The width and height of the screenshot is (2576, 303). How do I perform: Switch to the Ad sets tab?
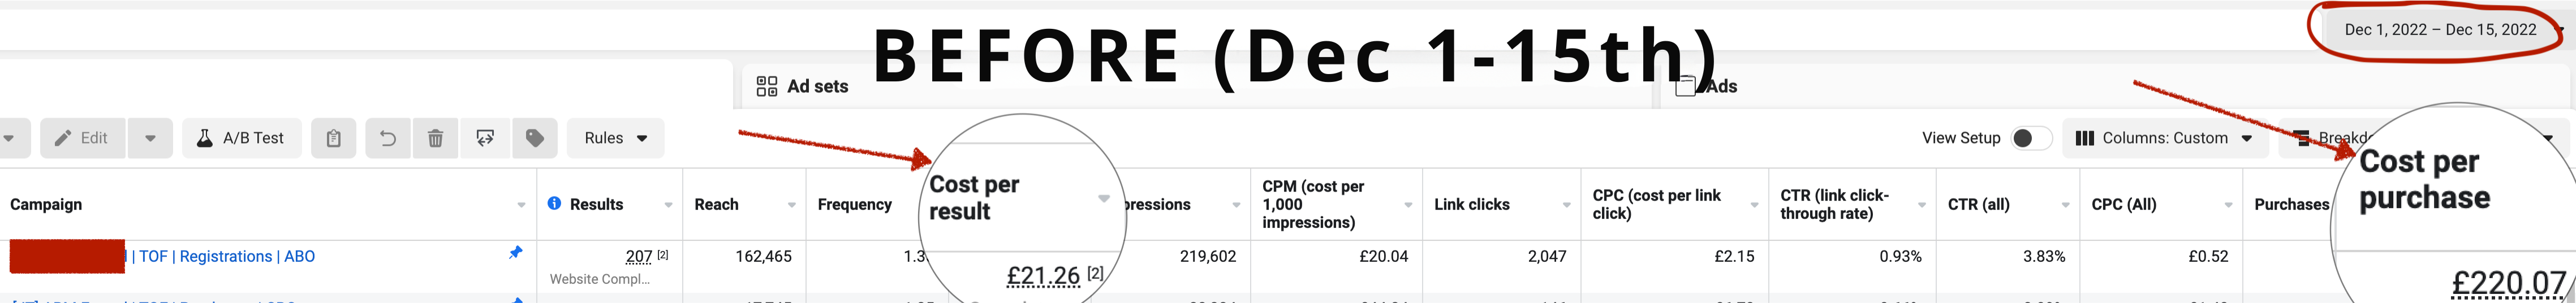(x=803, y=86)
